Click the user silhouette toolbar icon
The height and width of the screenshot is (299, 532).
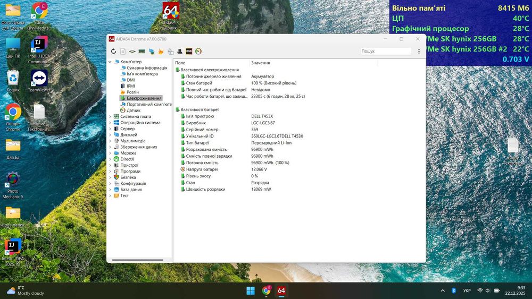pos(180,52)
